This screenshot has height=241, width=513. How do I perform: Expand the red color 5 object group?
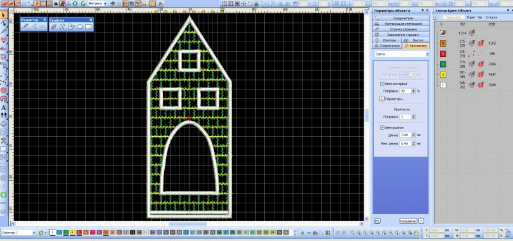(x=438, y=54)
